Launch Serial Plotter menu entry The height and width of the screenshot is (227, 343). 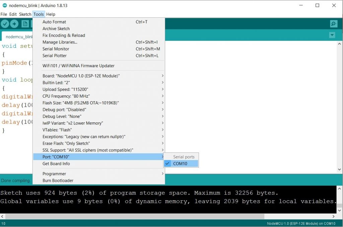[99, 55]
